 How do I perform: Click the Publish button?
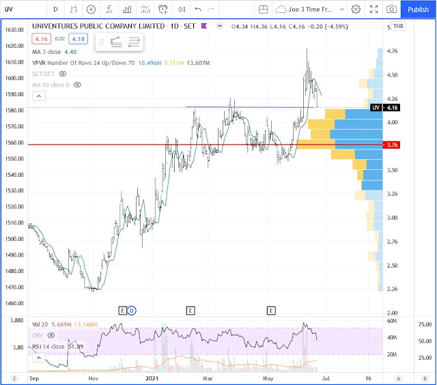[418, 10]
